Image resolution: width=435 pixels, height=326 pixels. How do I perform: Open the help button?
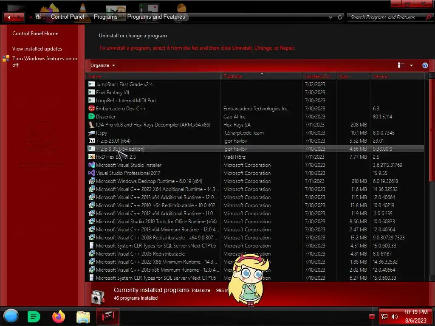pos(425,65)
